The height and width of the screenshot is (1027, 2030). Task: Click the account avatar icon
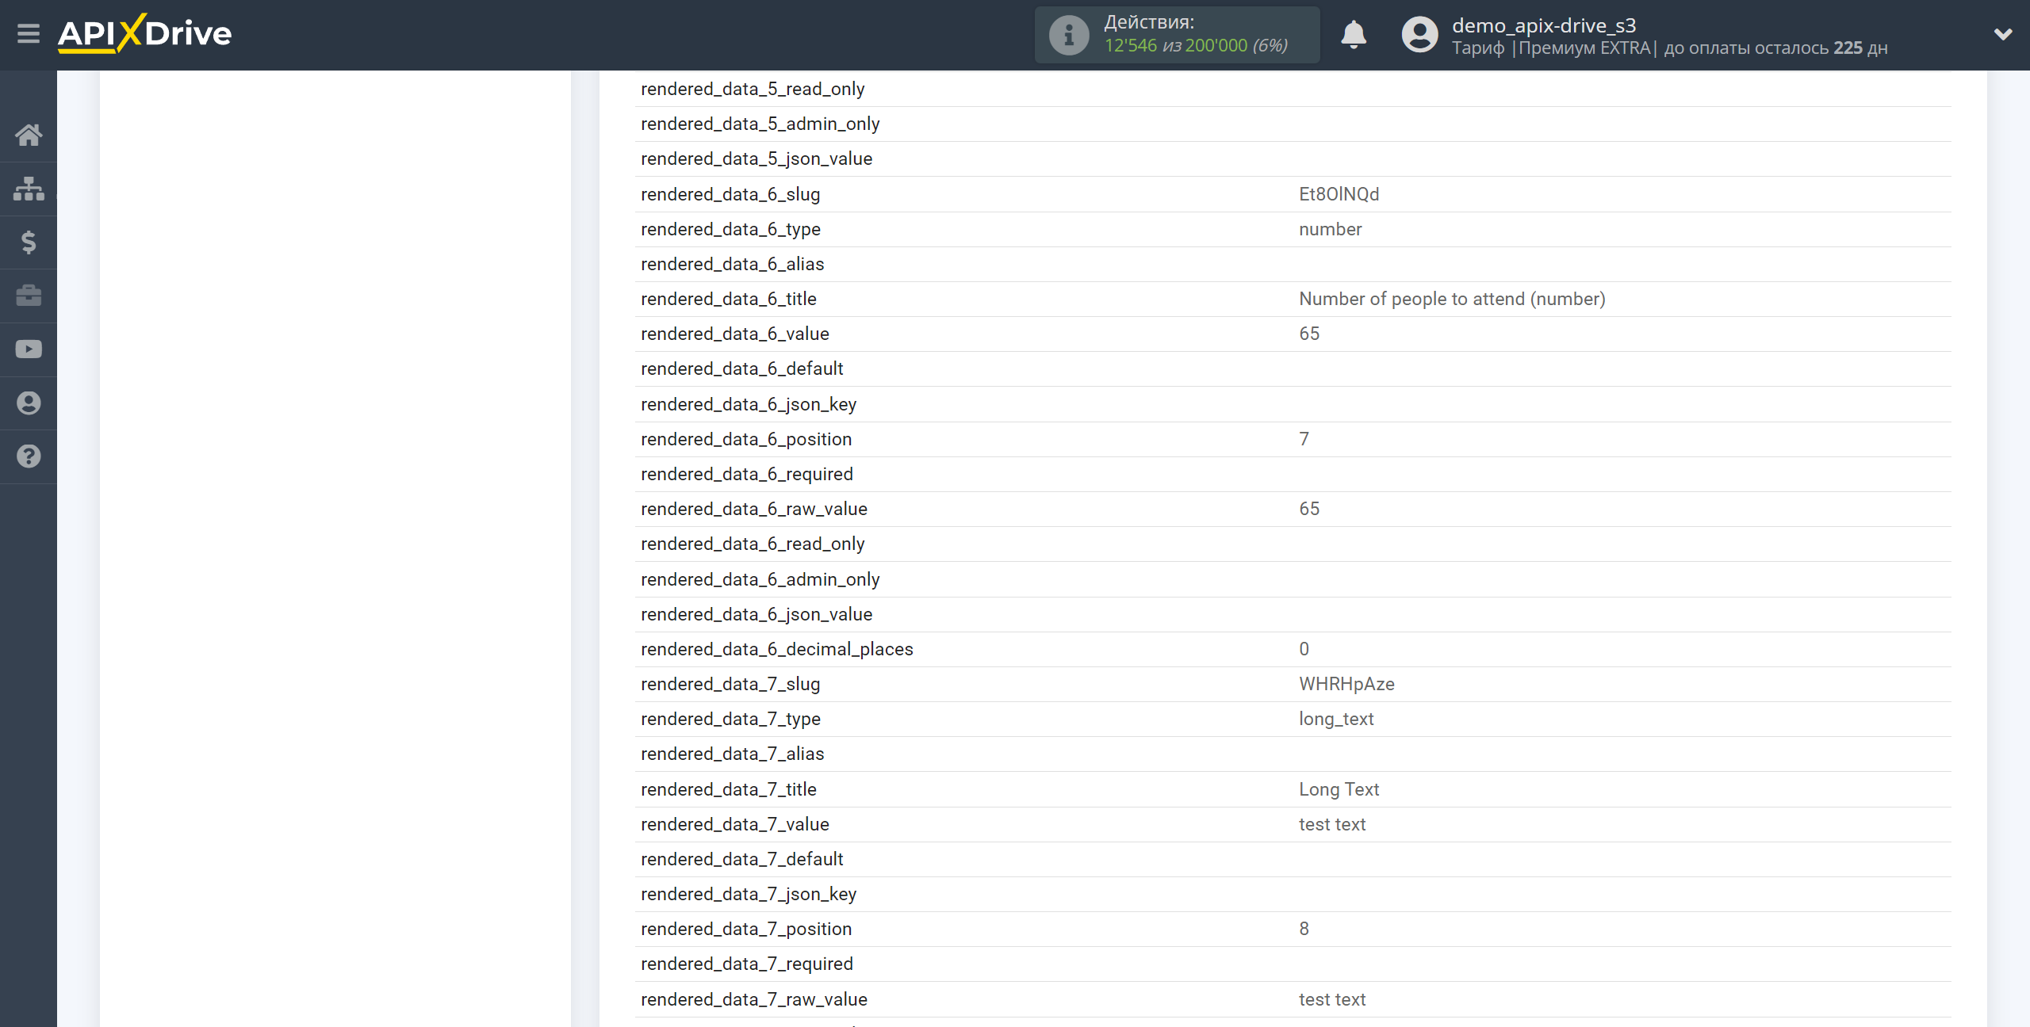(x=1419, y=35)
